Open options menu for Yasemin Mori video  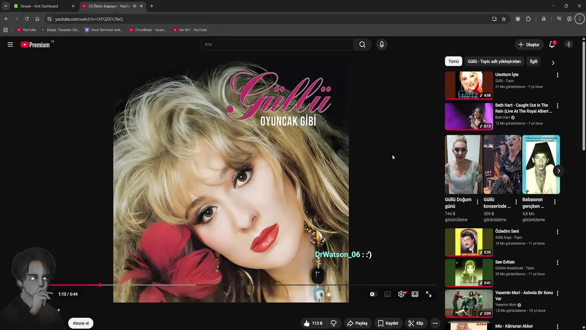click(x=557, y=293)
